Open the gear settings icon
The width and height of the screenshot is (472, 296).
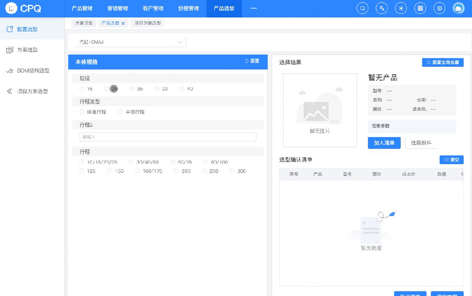pyautogui.click(x=440, y=8)
